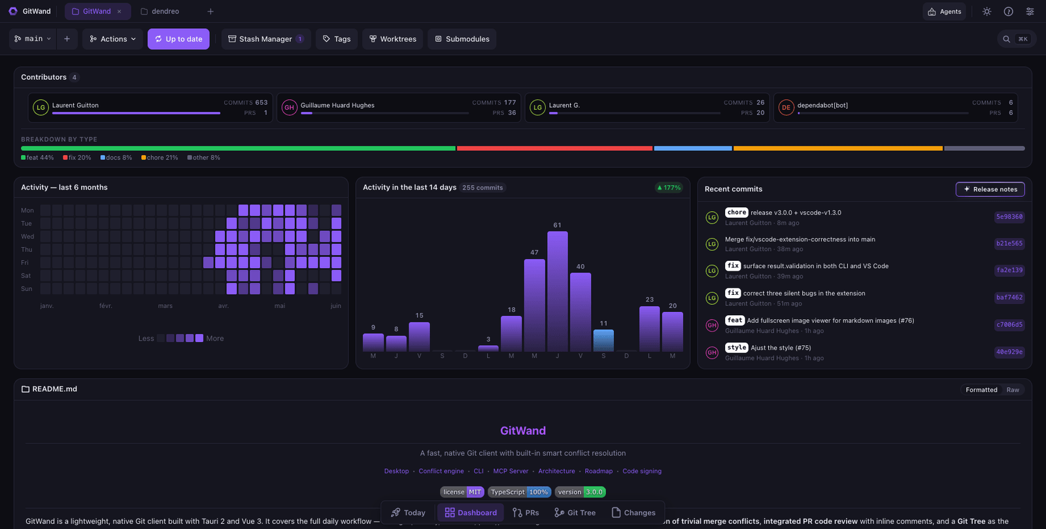Click the orange chore segment of breakdown bar
This screenshot has height=529, width=1046.
[838, 148]
